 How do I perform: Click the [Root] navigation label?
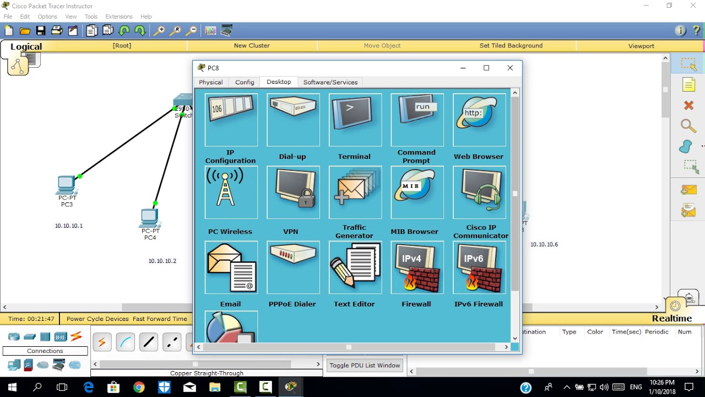122,46
